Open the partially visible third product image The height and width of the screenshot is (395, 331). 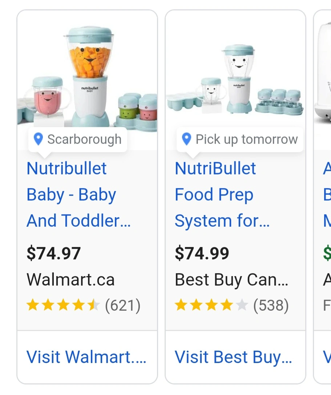[x=323, y=73]
